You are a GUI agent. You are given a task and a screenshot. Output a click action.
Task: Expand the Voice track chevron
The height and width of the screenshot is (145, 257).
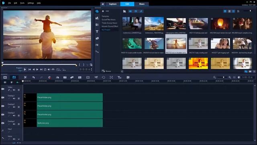click(x=19, y=139)
